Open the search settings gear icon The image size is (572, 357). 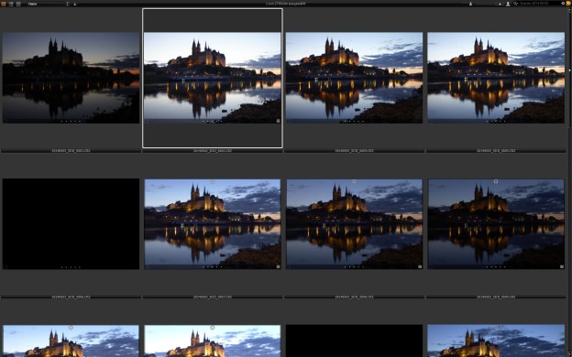[x=563, y=4]
